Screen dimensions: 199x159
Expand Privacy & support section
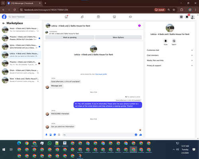click(x=170, y=66)
